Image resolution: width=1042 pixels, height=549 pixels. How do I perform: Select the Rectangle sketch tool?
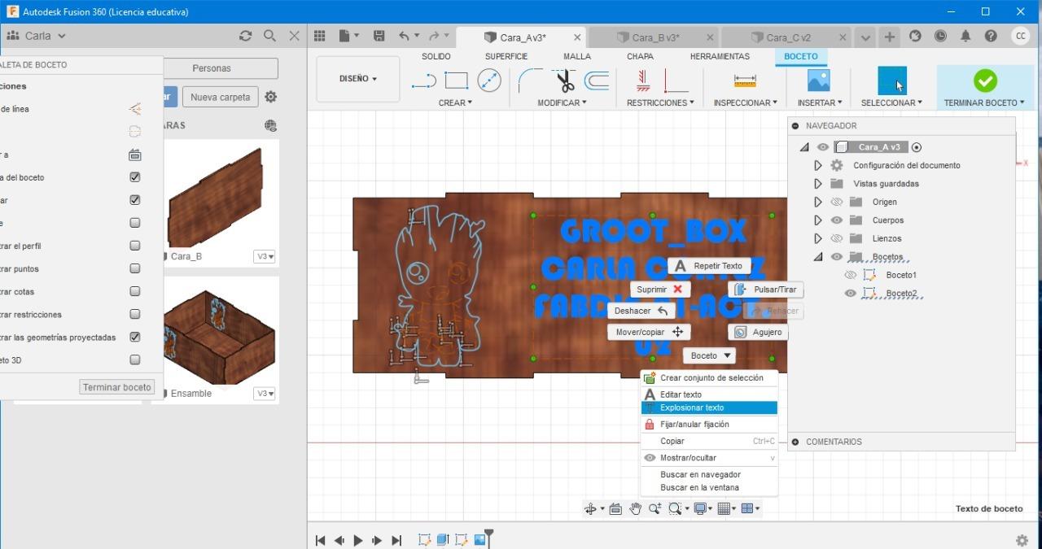(456, 81)
